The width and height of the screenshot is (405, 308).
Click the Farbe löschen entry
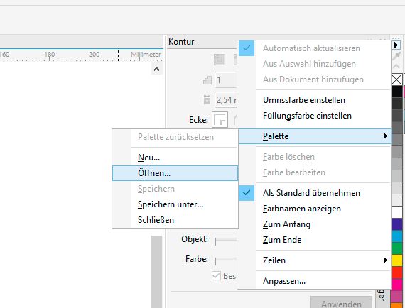pos(314,157)
